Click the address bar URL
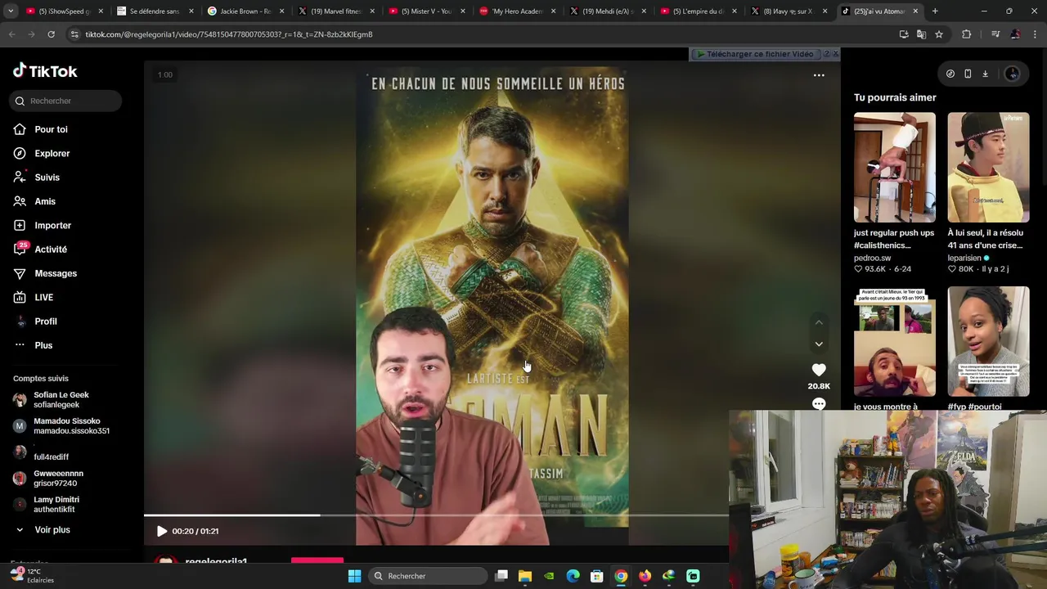The height and width of the screenshot is (589, 1047). point(229,34)
